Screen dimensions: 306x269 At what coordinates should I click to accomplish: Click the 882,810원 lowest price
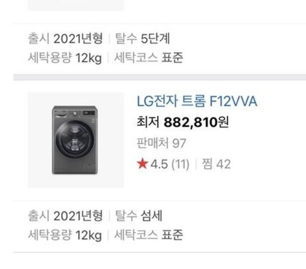click(x=196, y=122)
